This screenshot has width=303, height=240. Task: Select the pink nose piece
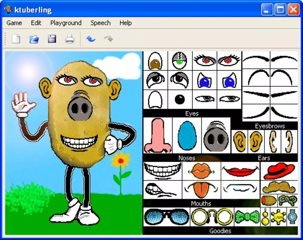pos(158,136)
